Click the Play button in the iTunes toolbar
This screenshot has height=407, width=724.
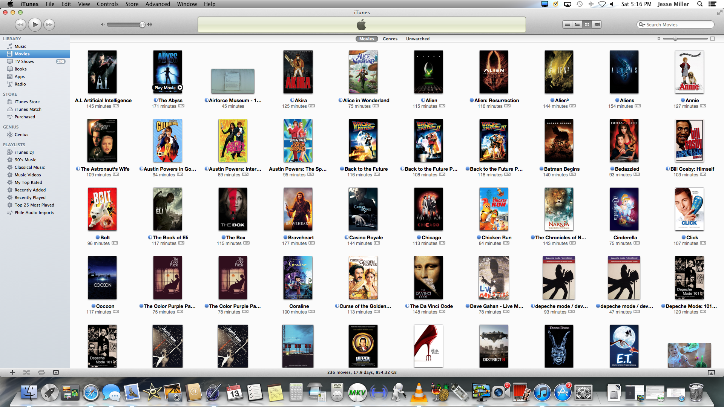pyautogui.click(x=35, y=24)
